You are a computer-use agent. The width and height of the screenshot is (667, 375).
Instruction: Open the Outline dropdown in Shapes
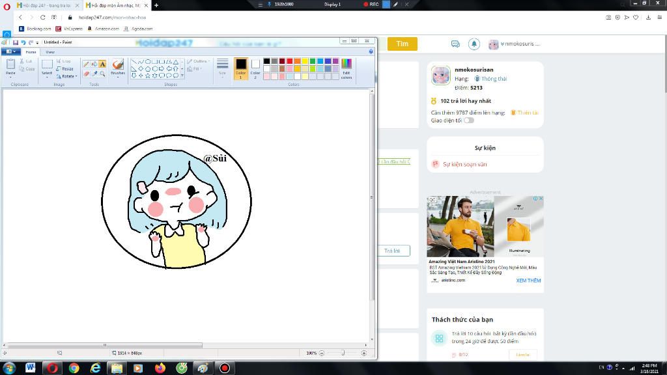tap(199, 61)
